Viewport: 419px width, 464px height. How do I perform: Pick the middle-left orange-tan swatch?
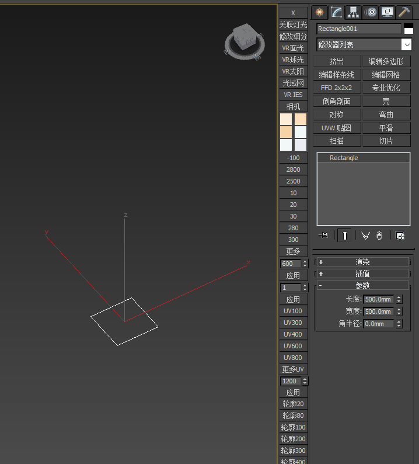(x=286, y=132)
